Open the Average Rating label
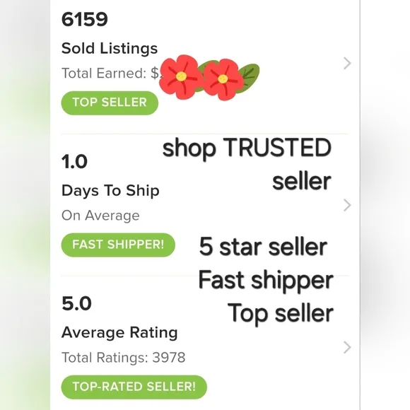 [119, 332]
